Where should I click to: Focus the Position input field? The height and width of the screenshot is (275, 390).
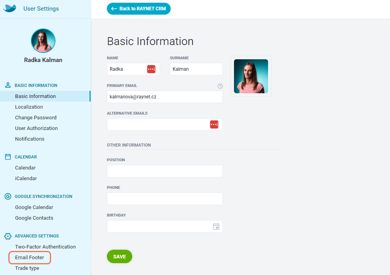[x=165, y=171]
